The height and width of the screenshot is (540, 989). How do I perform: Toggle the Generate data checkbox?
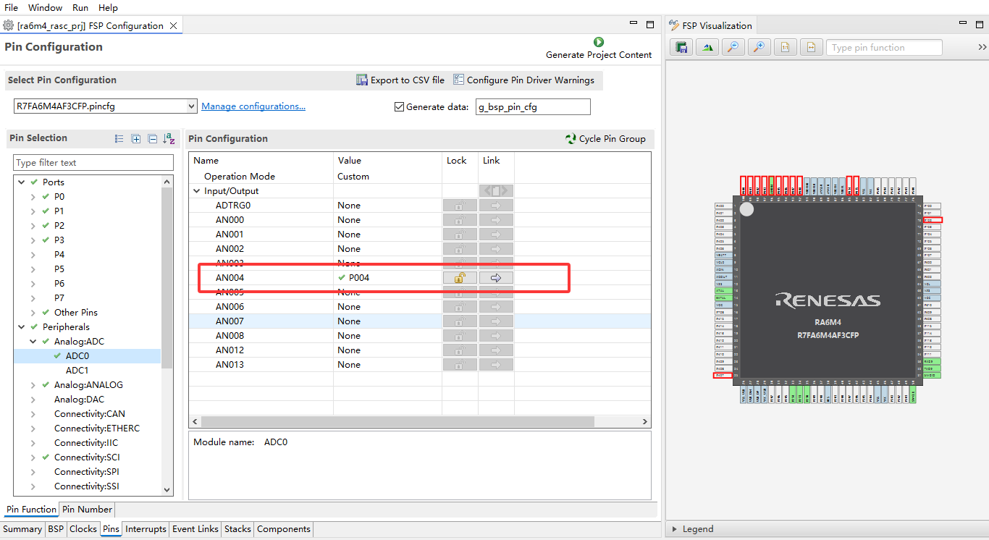point(399,107)
